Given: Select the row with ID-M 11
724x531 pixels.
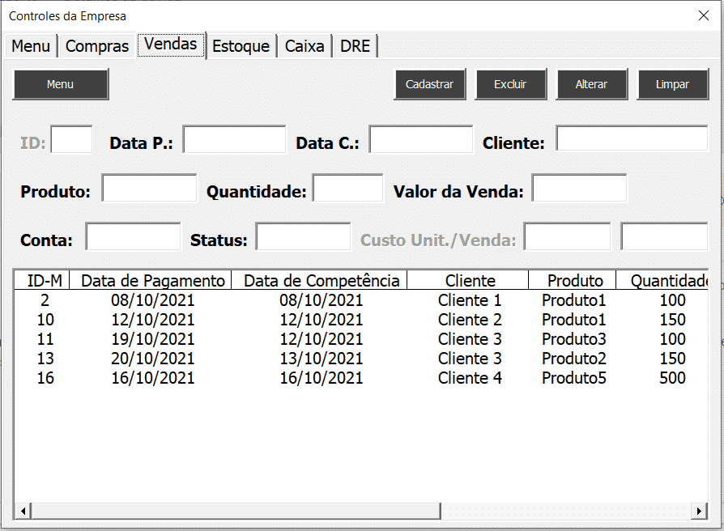Looking at the screenshot, I should point(361,339).
